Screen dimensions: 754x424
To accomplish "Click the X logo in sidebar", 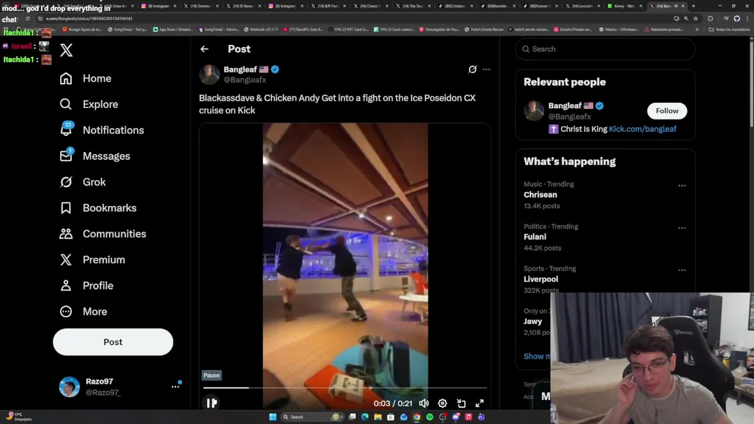I will pyautogui.click(x=66, y=50).
